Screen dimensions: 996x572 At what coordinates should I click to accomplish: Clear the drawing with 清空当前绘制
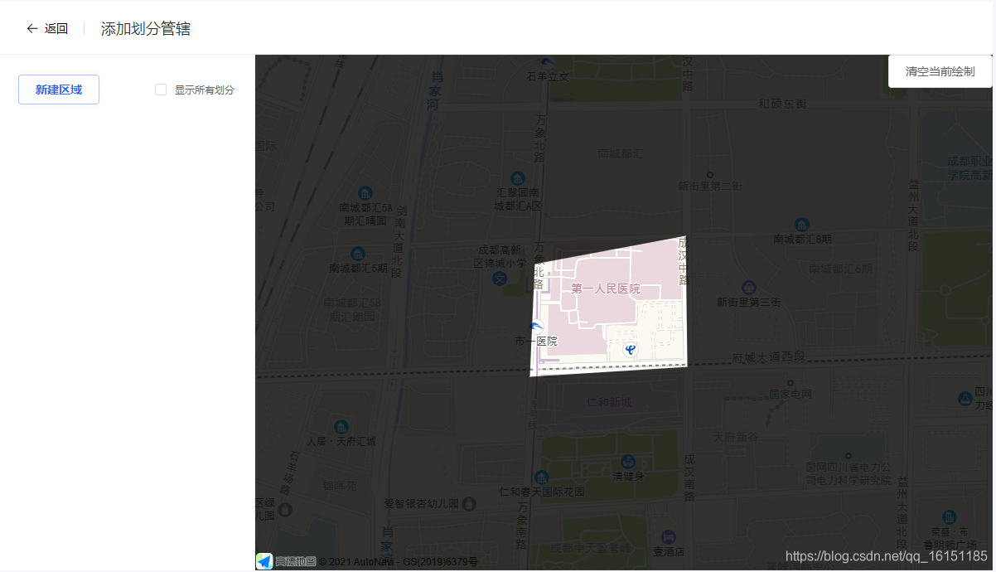point(940,71)
